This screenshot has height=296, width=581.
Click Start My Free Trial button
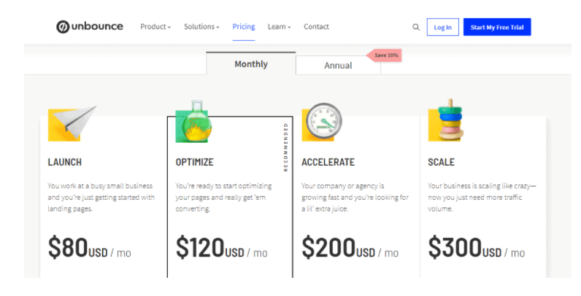pos(497,27)
